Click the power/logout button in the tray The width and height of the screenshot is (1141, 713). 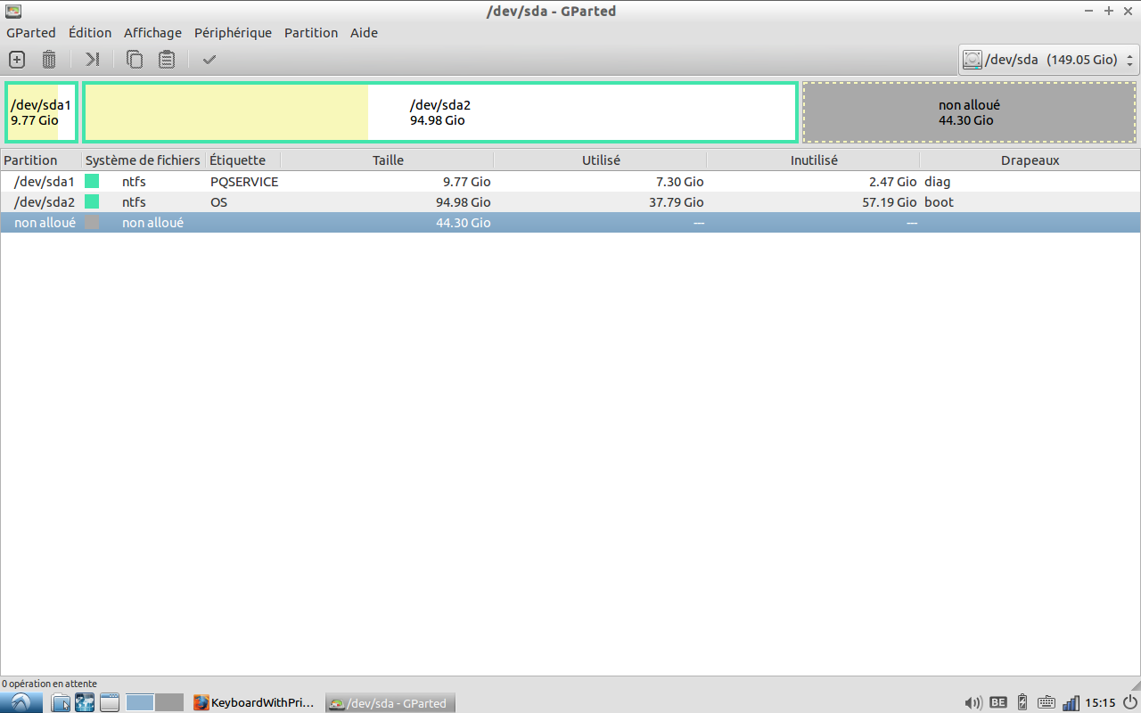pos(1130,702)
